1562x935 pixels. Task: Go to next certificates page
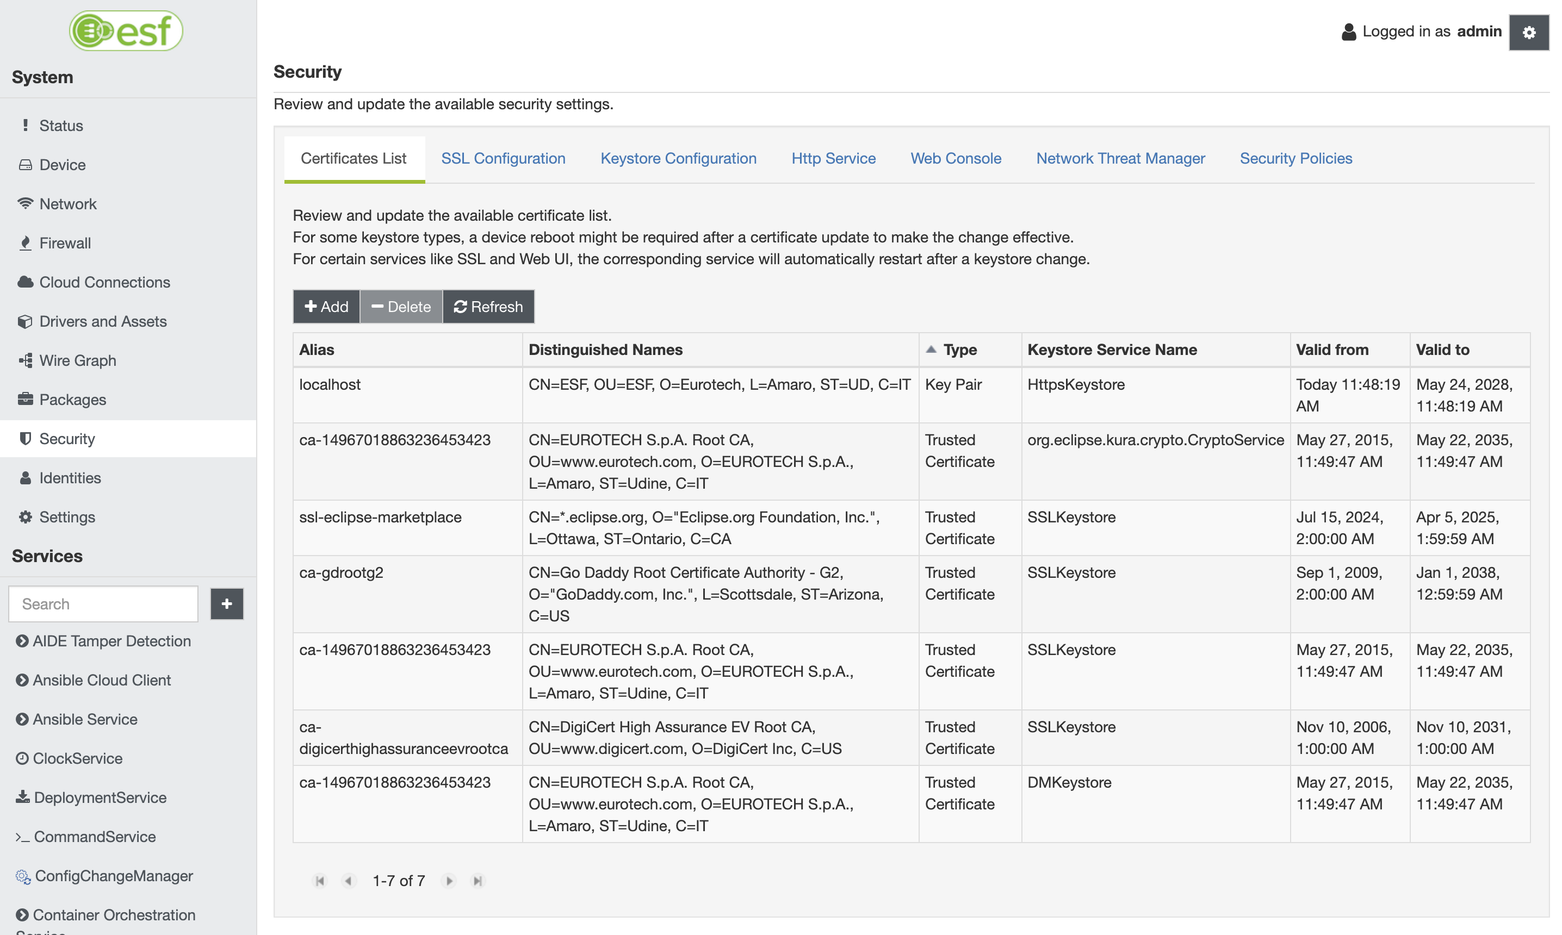tap(449, 881)
